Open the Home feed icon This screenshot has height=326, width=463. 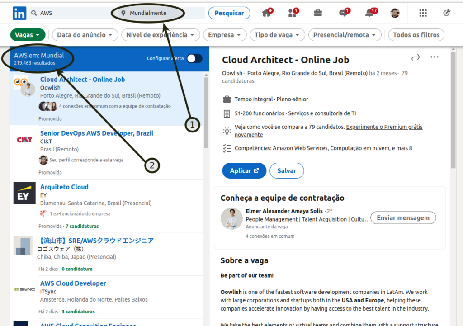click(267, 13)
